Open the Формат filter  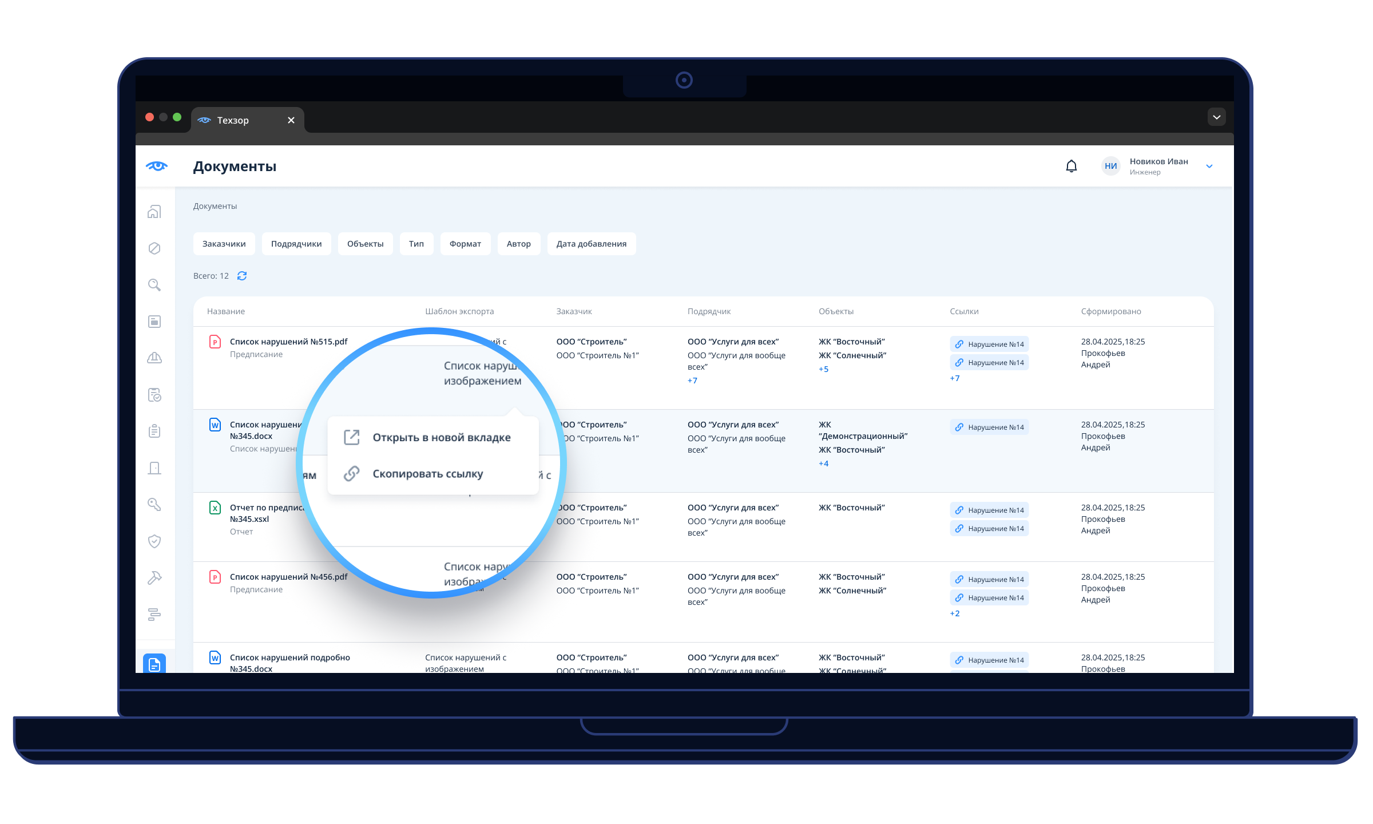465,244
